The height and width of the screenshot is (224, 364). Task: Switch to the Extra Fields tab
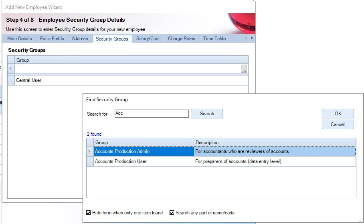click(x=52, y=39)
